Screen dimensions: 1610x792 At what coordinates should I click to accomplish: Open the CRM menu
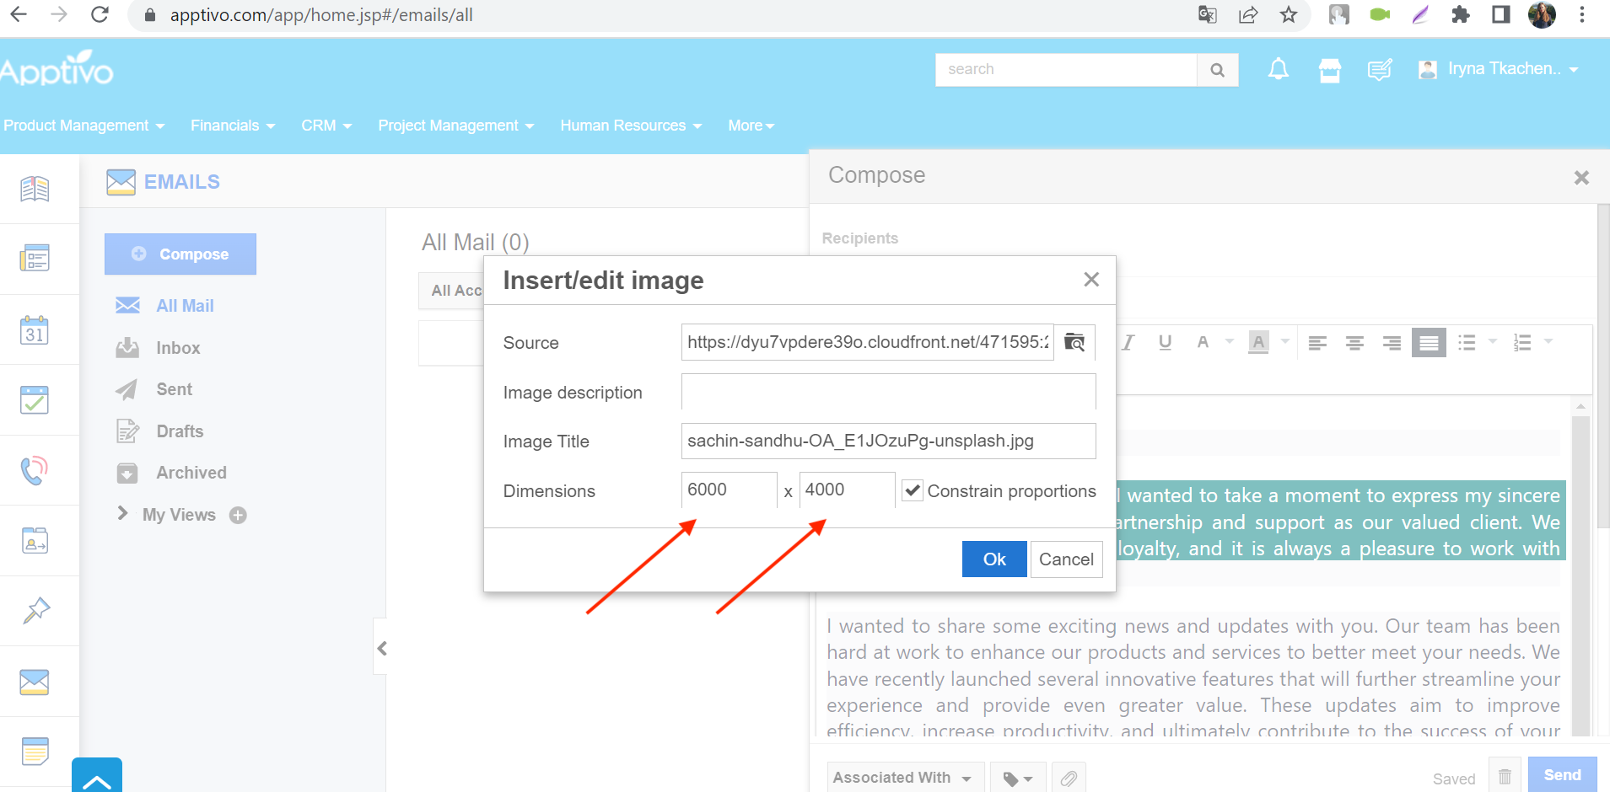[326, 126]
